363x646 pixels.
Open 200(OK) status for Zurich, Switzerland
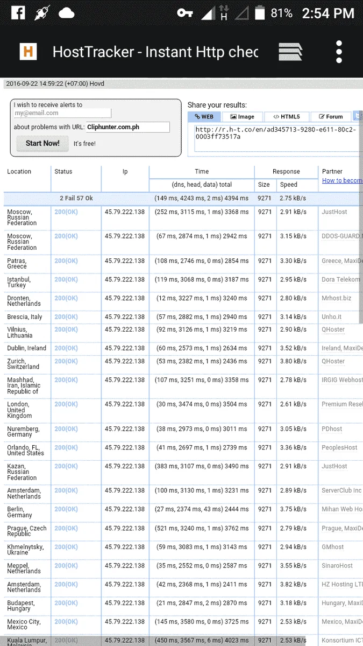coord(66,362)
